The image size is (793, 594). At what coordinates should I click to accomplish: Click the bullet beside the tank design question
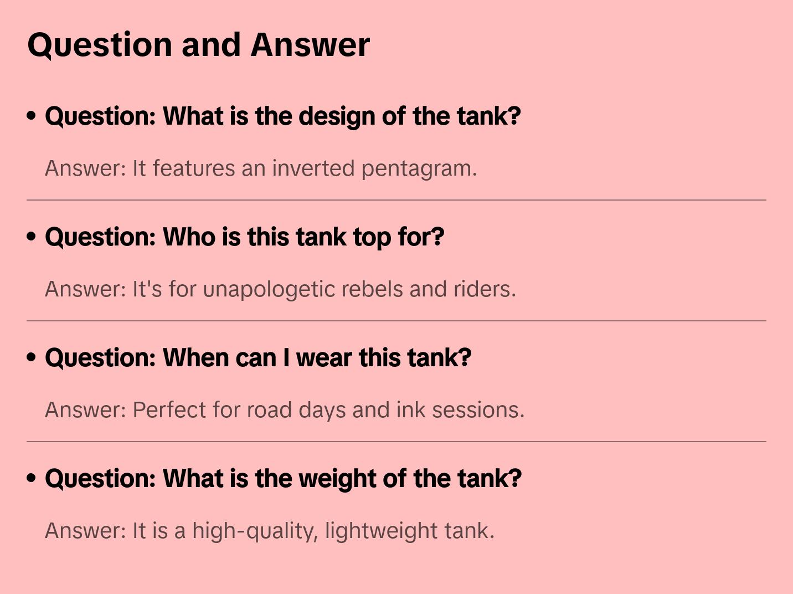(32, 116)
